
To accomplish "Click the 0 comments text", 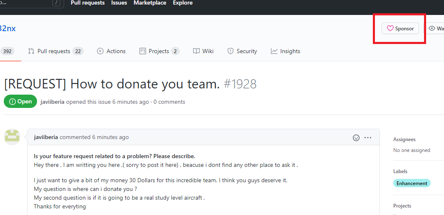I will (x=169, y=102).
